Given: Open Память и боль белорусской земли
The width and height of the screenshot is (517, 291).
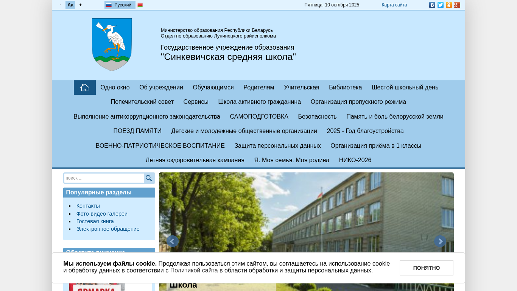Looking at the screenshot, I should tap(395, 117).
